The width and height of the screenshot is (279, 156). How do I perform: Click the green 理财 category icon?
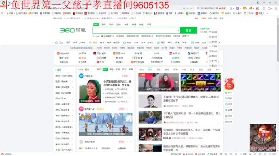coord(158,42)
